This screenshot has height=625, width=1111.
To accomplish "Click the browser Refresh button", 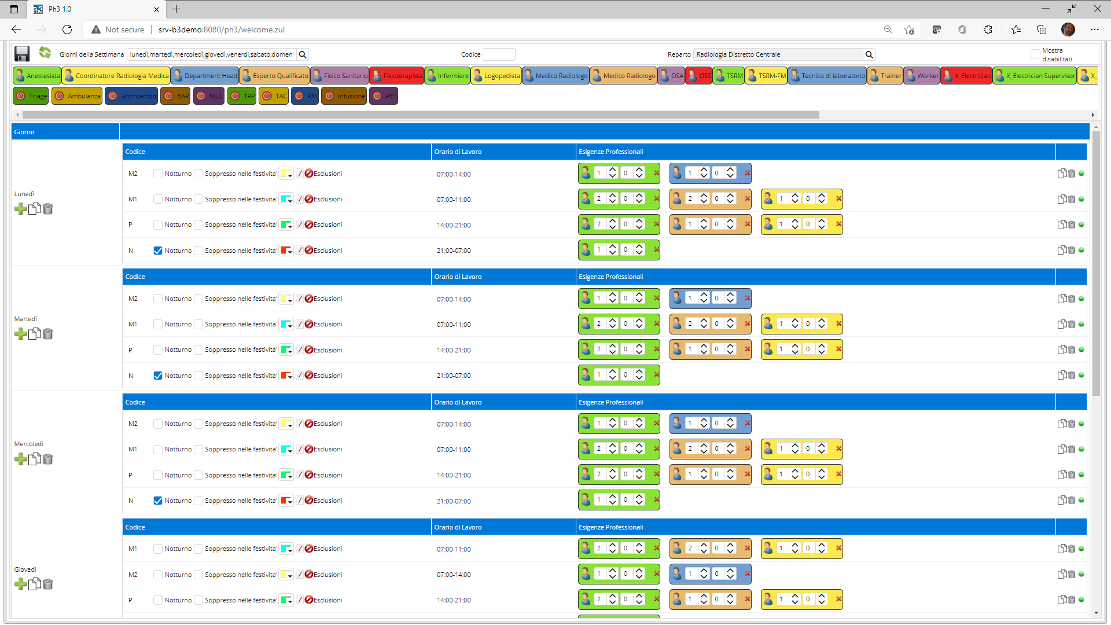I will [67, 30].
